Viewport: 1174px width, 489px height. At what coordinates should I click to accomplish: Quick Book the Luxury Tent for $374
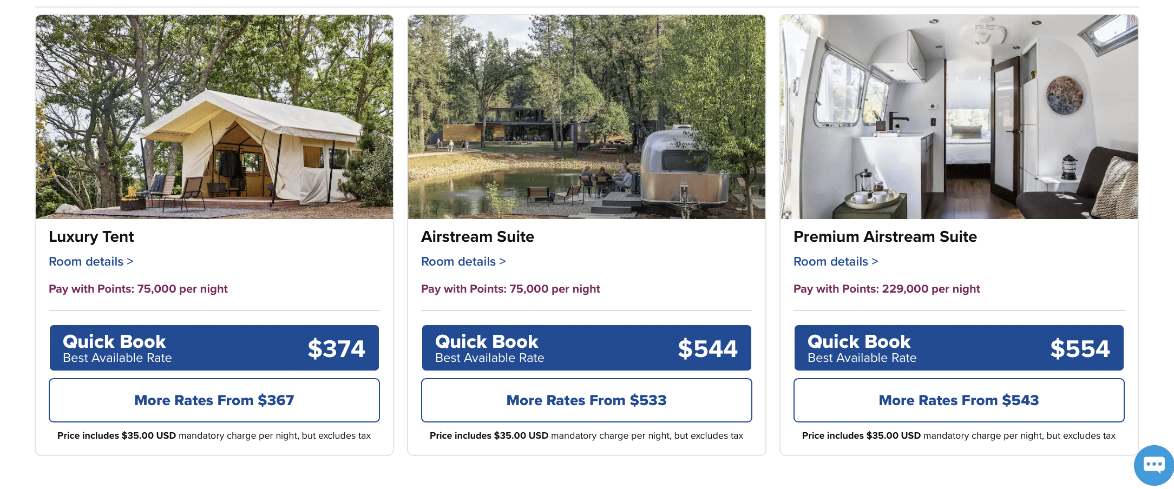pos(214,348)
